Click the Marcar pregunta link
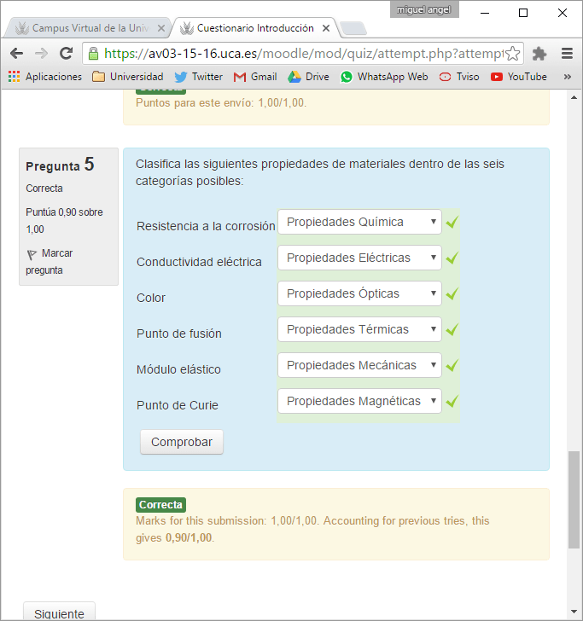Screen dimensions: 583x621 [x=50, y=261]
